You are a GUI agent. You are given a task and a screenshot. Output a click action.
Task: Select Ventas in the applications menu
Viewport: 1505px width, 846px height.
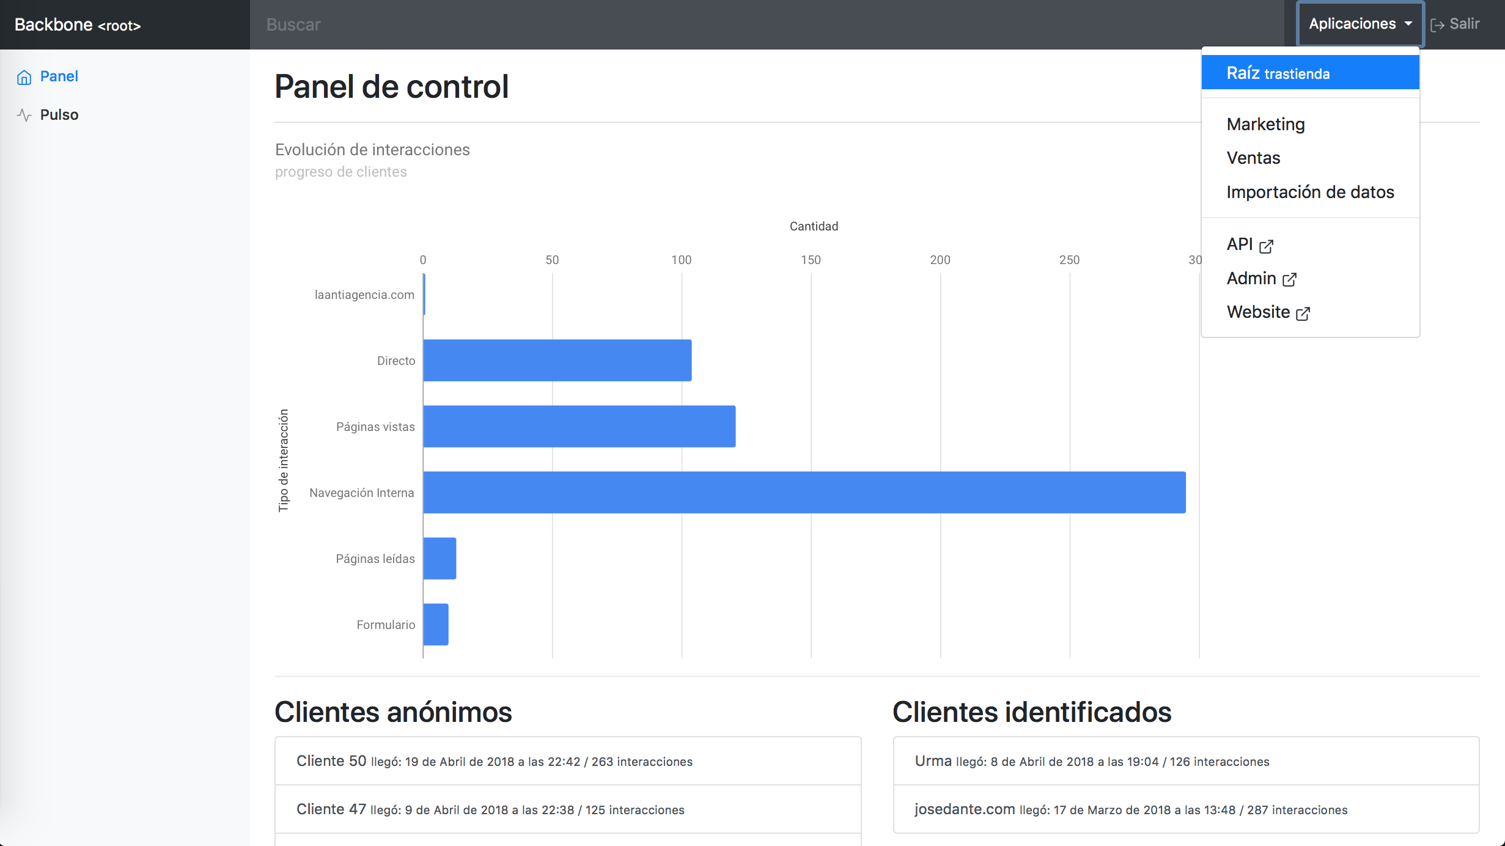point(1253,158)
